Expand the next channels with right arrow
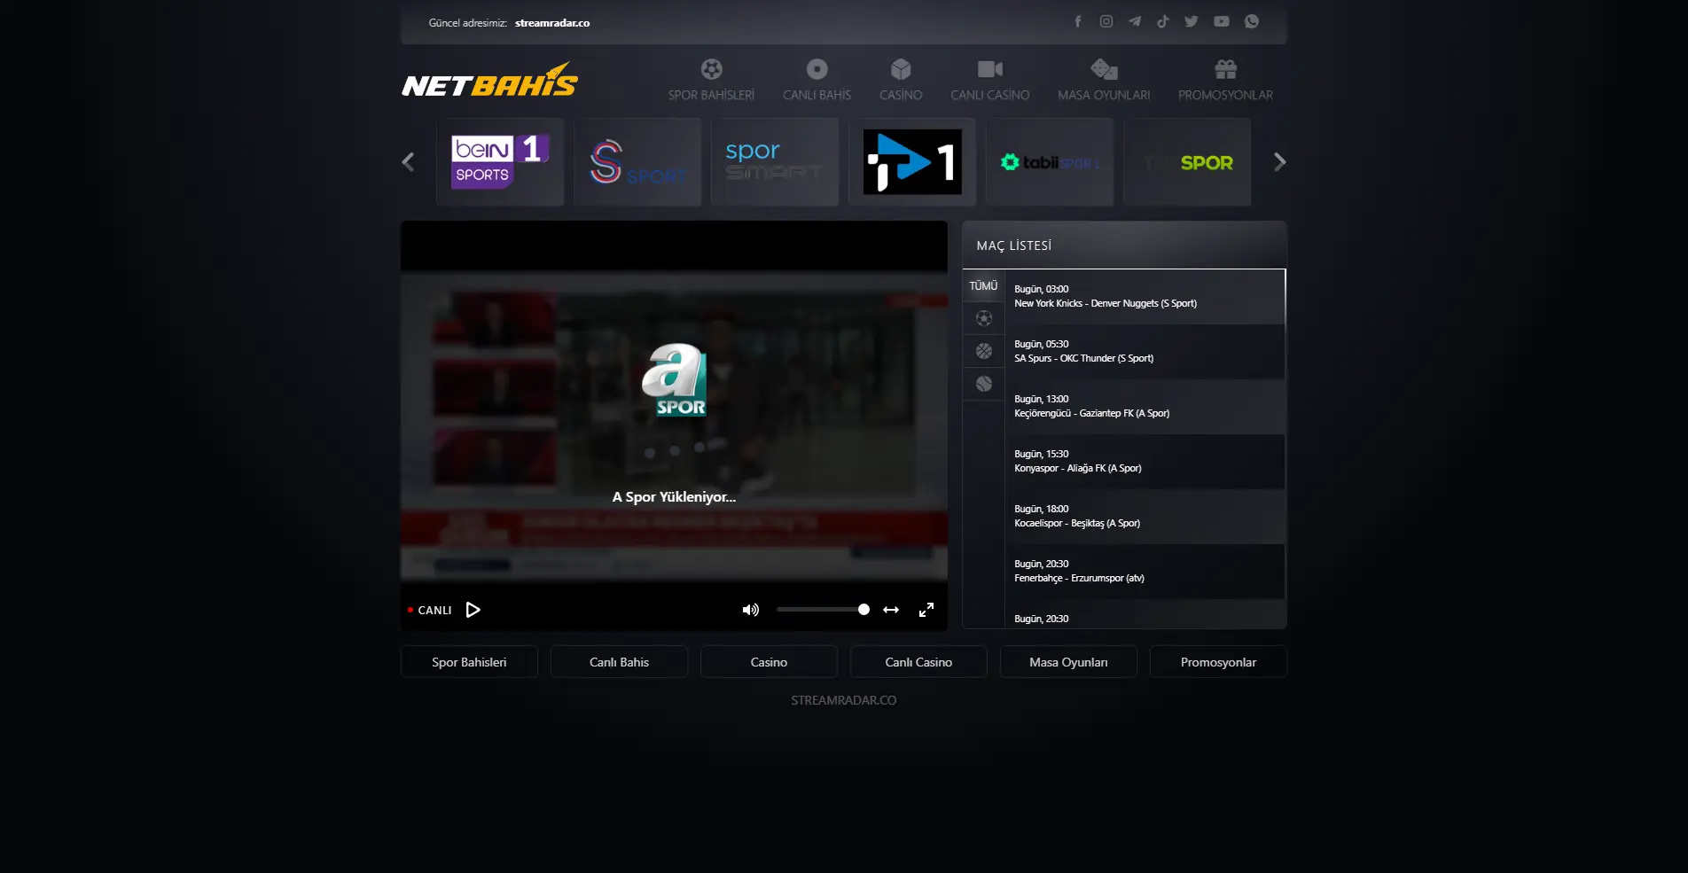This screenshot has width=1688, height=873. [1279, 162]
